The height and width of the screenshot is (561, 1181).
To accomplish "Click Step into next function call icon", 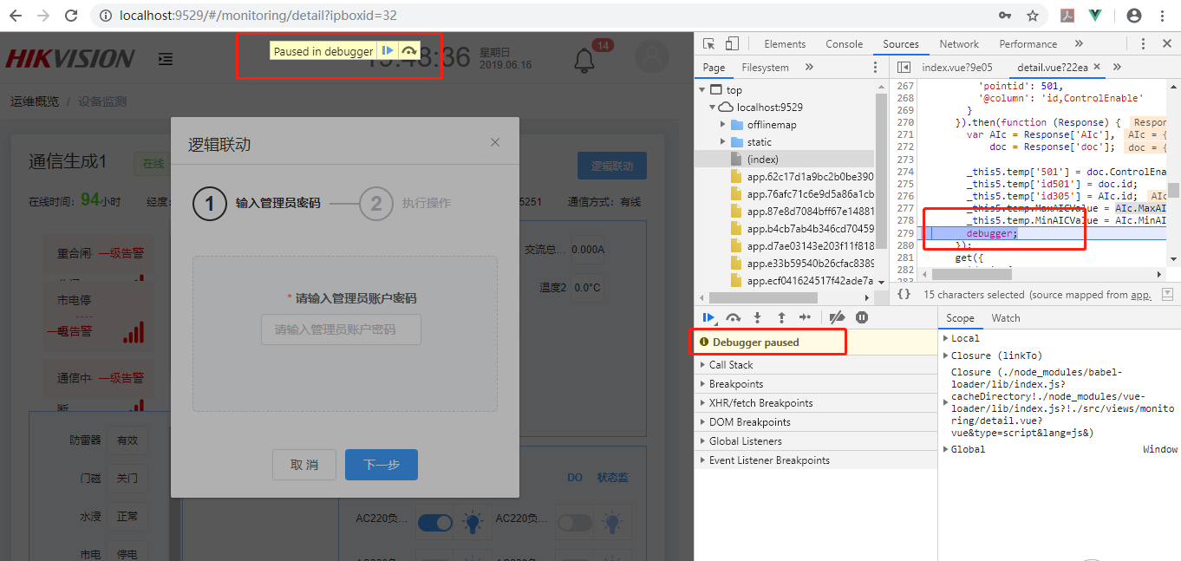I will pyautogui.click(x=757, y=317).
